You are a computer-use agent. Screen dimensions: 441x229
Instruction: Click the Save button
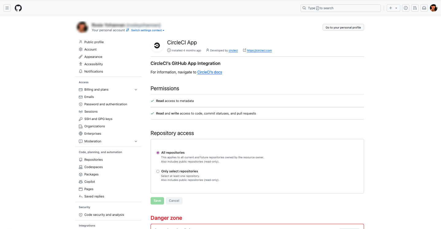[x=157, y=201]
